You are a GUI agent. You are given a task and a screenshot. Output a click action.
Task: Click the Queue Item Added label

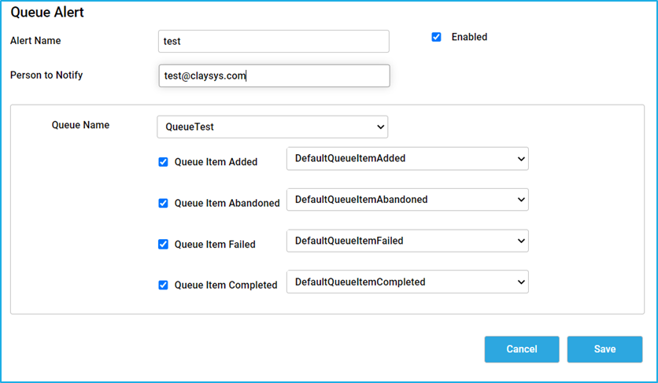(216, 162)
